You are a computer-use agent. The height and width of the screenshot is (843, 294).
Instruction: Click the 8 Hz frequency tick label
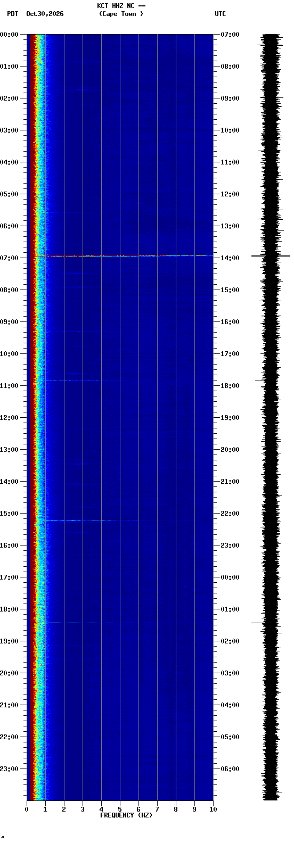pos(176,809)
